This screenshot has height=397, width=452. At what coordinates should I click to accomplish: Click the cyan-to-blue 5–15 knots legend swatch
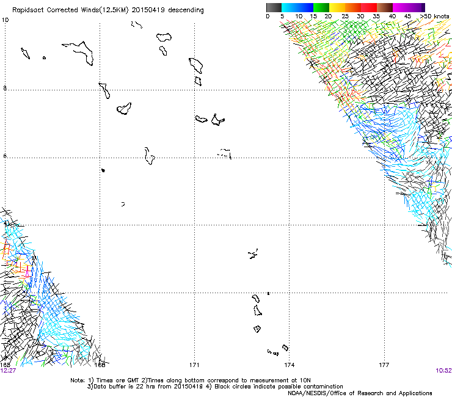(x=297, y=7)
